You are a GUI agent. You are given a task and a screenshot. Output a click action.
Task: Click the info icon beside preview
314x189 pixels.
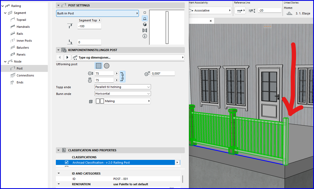coord(145,36)
